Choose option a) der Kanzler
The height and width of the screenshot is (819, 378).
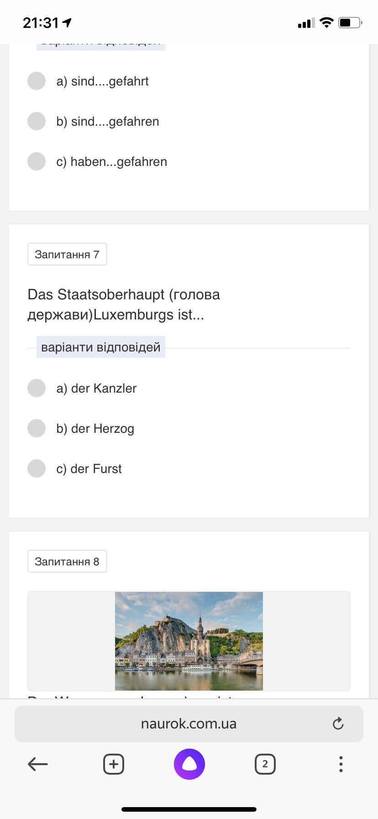pyautogui.click(x=37, y=388)
